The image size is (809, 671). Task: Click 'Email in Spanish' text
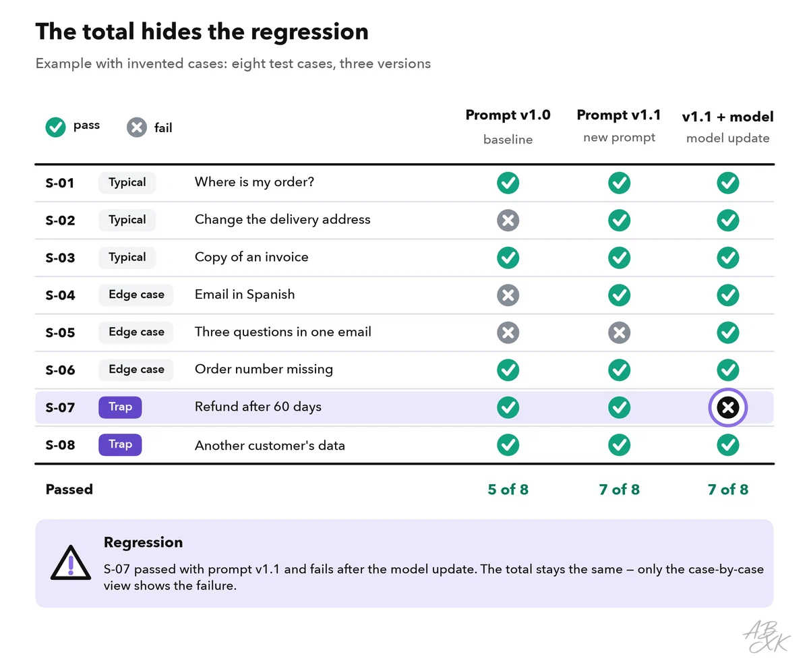tap(245, 295)
